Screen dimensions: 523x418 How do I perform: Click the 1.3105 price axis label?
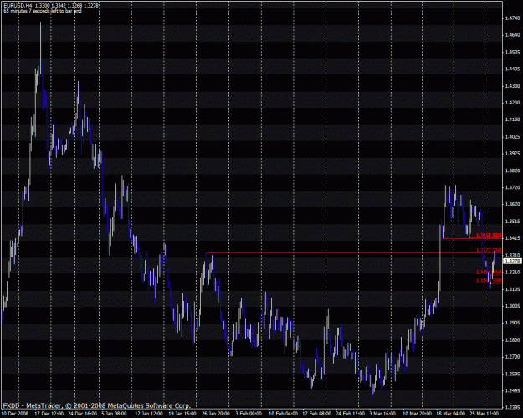point(513,289)
